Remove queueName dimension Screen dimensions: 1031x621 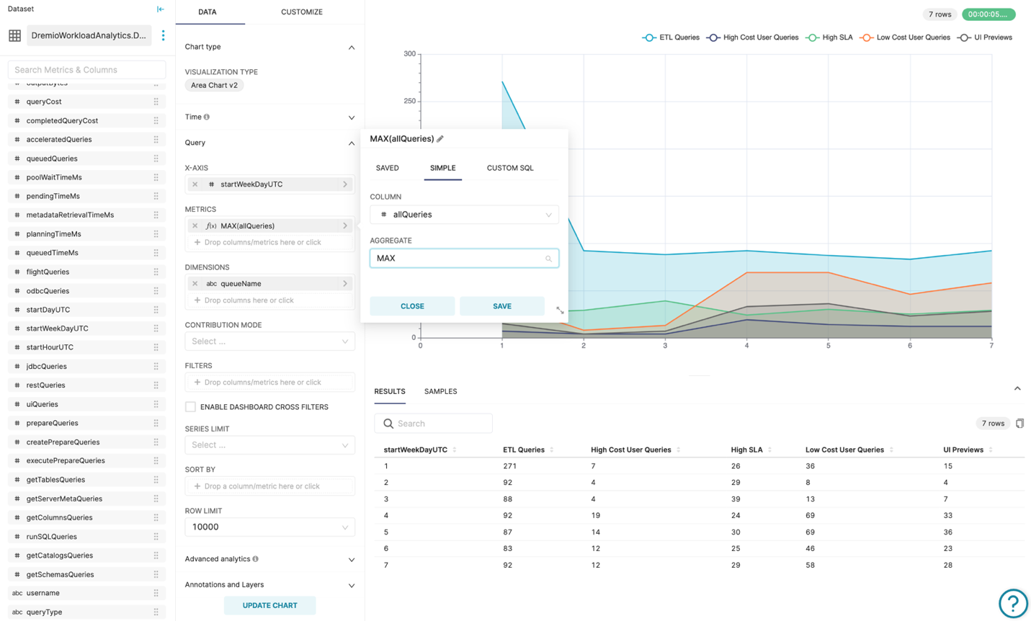pyautogui.click(x=195, y=284)
